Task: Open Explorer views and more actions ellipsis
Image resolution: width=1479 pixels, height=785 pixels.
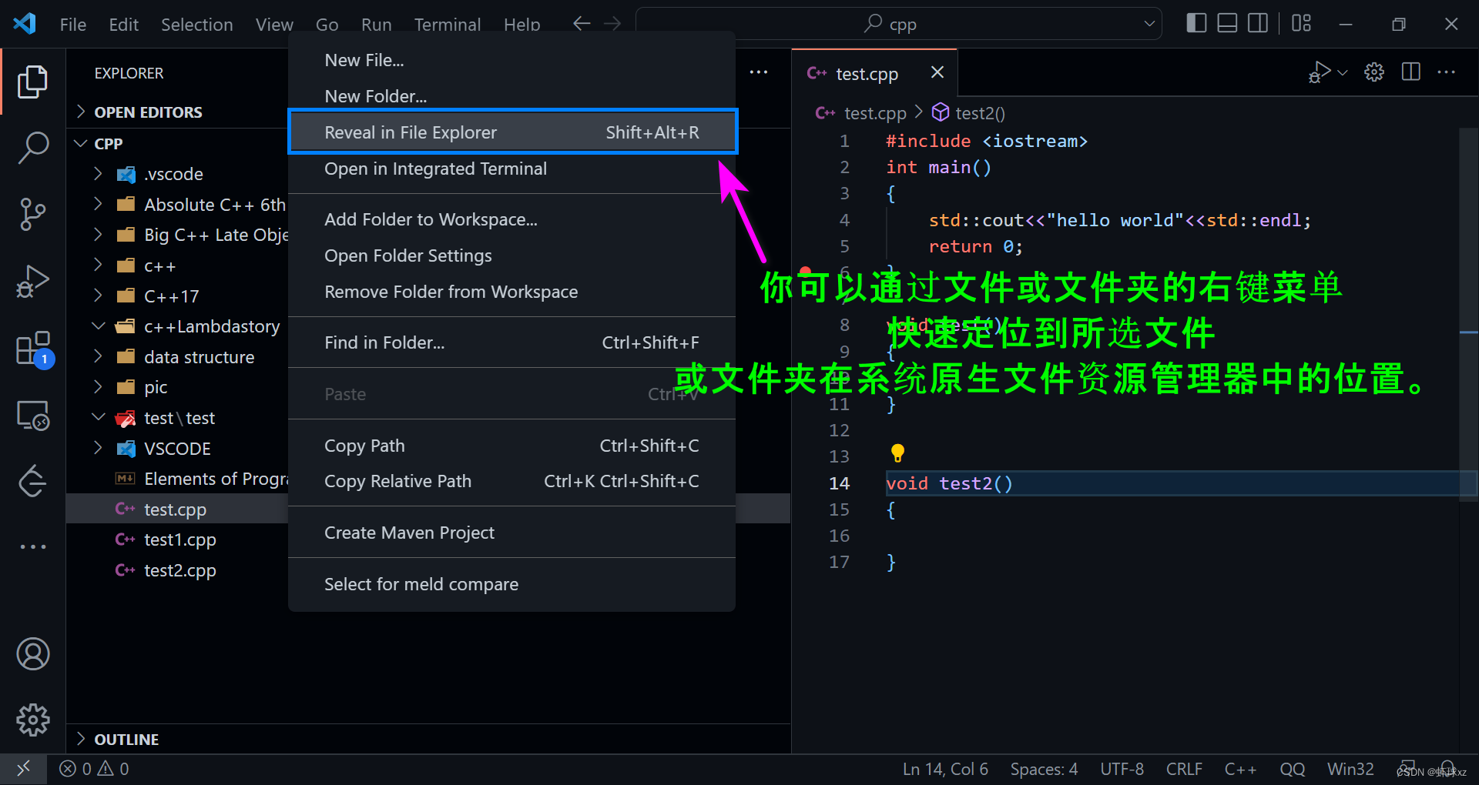Action: [759, 72]
